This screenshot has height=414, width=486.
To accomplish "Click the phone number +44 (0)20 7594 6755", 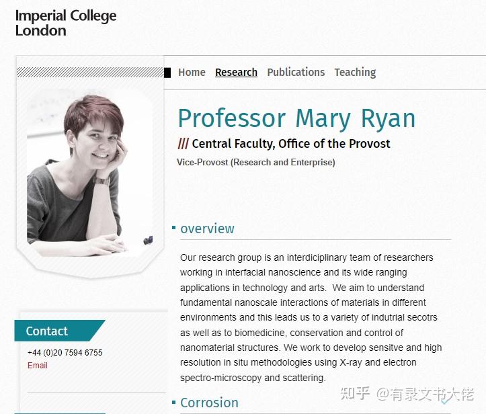I will tap(65, 353).
